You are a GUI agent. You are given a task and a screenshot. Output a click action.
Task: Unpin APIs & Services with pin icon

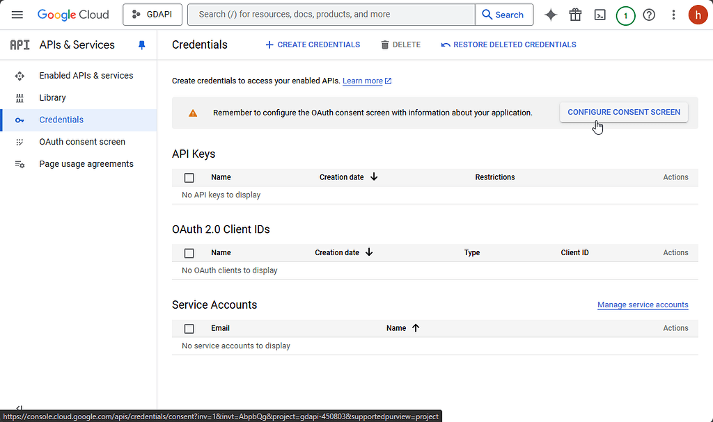142,45
